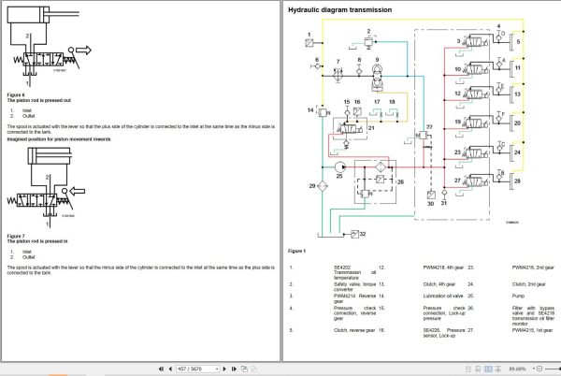Click the Figure 7 caption

(16, 236)
